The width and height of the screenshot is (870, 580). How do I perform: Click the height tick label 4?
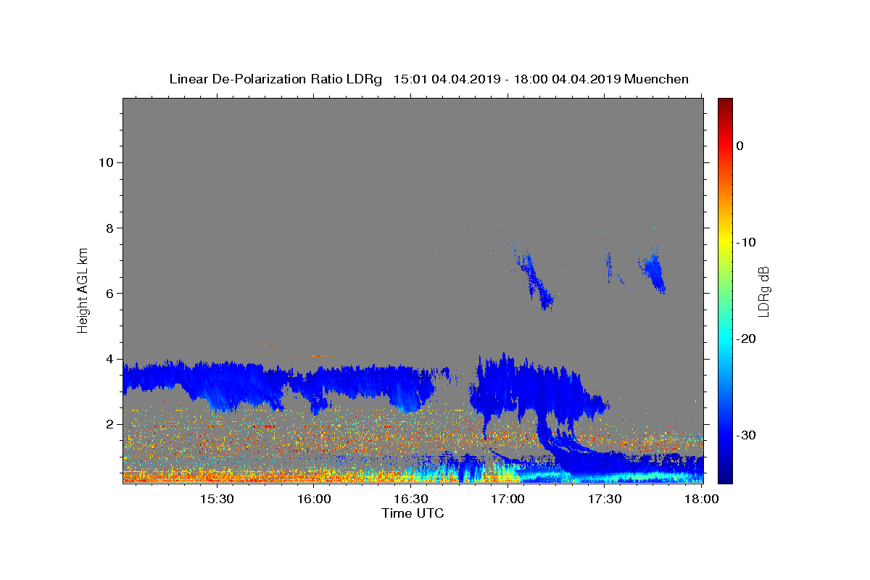pyautogui.click(x=109, y=359)
